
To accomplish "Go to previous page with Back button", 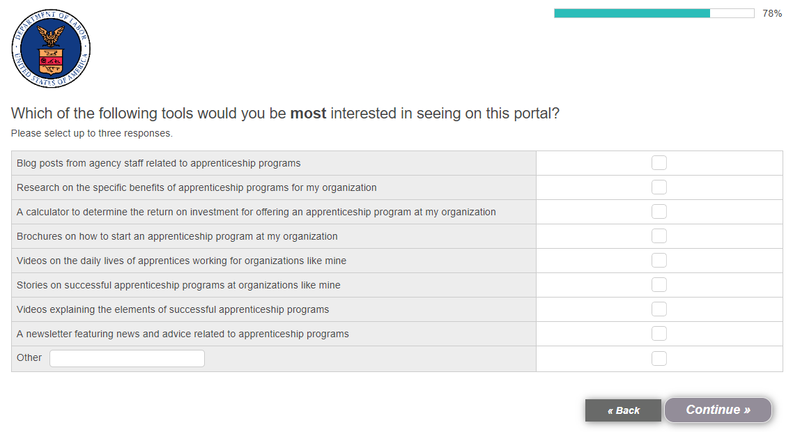I will (623, 410).
